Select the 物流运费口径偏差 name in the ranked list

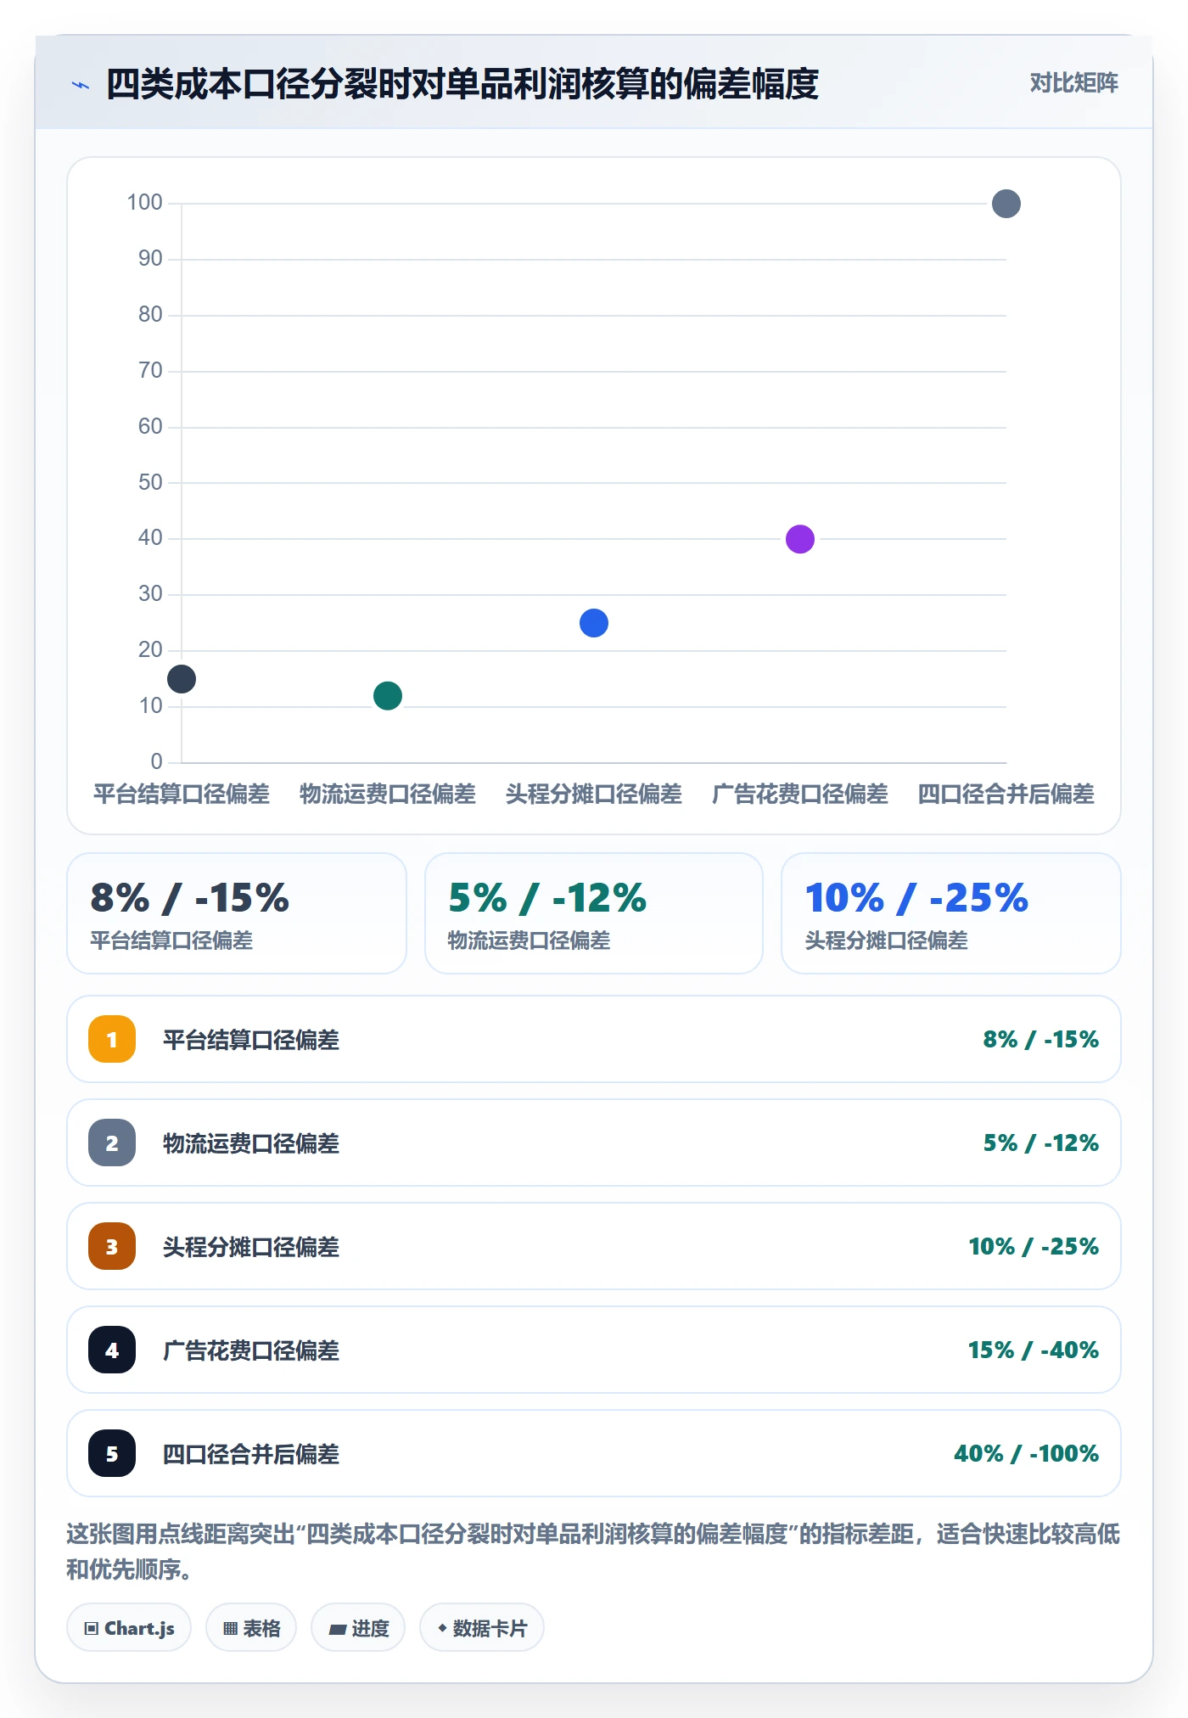coord(251,1143)
